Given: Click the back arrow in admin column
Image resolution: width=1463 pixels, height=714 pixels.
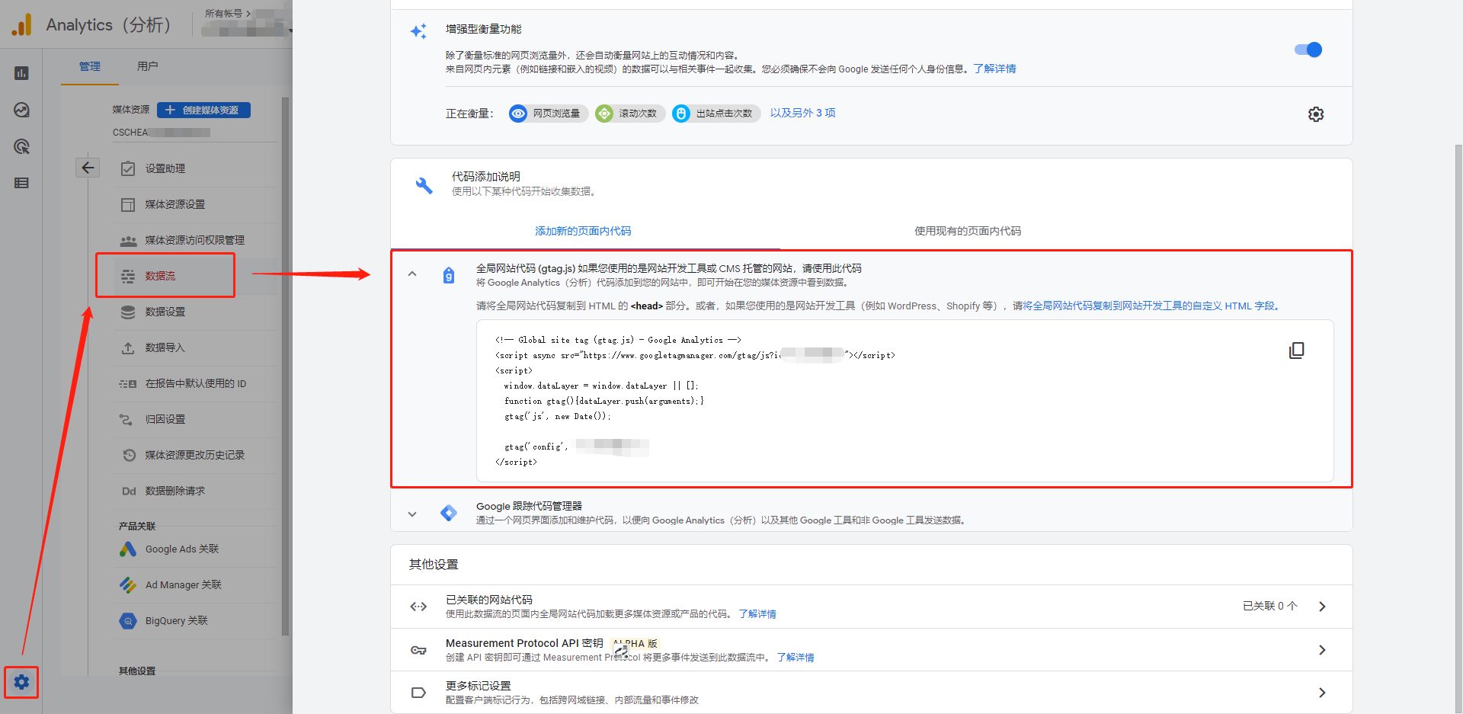Looking at the screenshot, I should coord(88,168).
